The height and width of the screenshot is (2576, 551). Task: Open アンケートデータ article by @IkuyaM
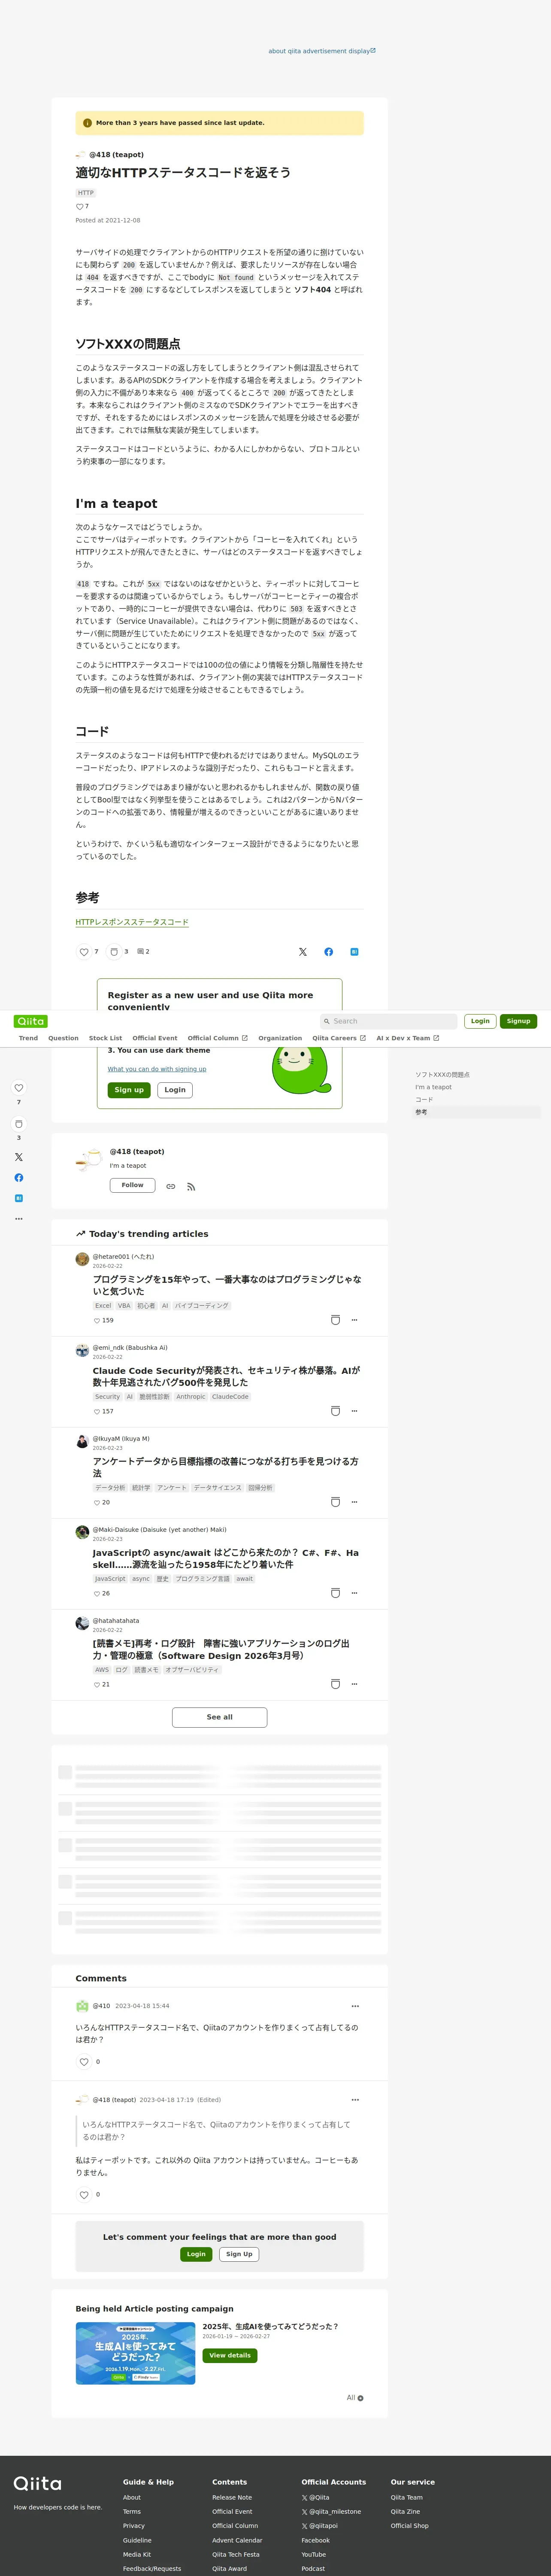click(x=226, y=1467)
